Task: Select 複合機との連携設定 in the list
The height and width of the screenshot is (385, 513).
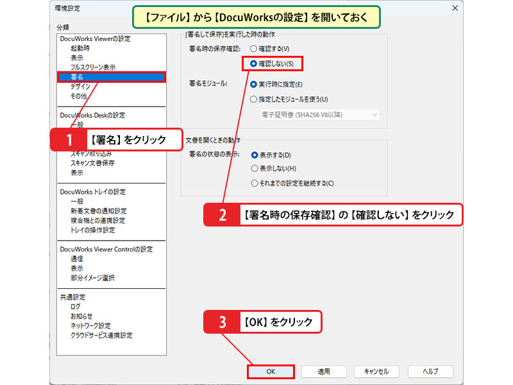Action: [x=98, y=220]
